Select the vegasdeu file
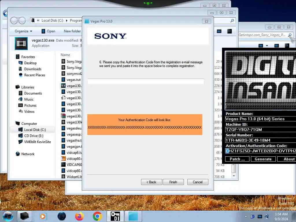296x222 pixels. [x=72, y=128]
